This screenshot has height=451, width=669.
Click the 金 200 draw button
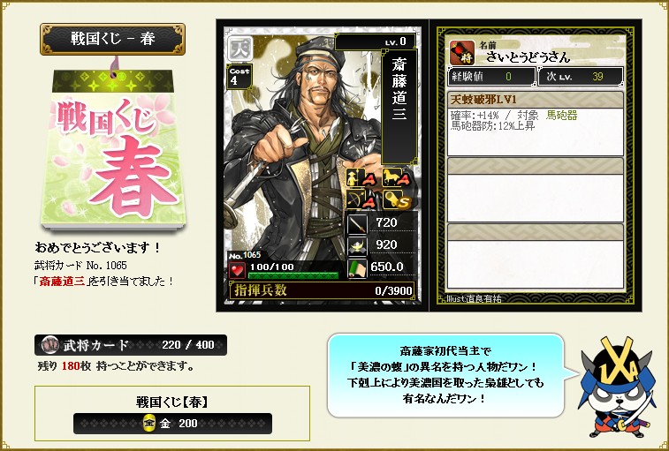[x=172, y=424]
